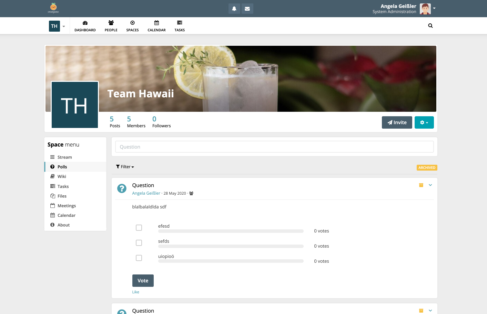This screenshot has height=314, width=487.
Task: Open the messages envelope icon
Action: coord(247,9)
